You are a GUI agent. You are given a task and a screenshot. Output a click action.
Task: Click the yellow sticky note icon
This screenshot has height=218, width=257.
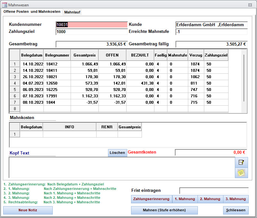pos(241,173)
